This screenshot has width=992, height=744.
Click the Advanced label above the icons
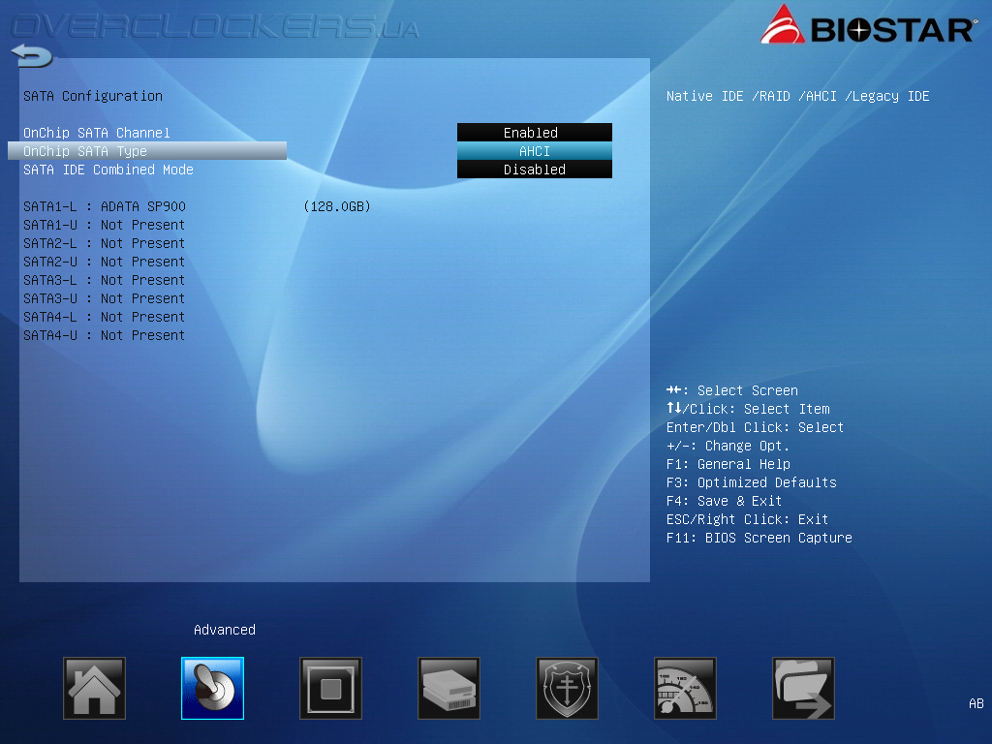[225, 630]
